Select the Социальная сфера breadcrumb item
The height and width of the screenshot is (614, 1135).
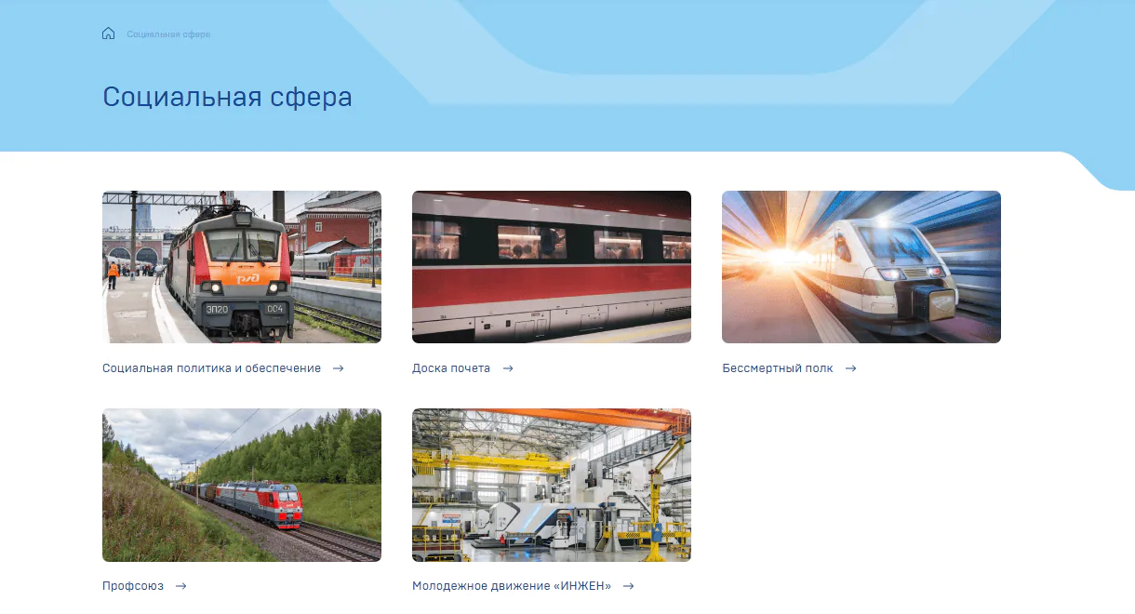(x=168, y=34)
